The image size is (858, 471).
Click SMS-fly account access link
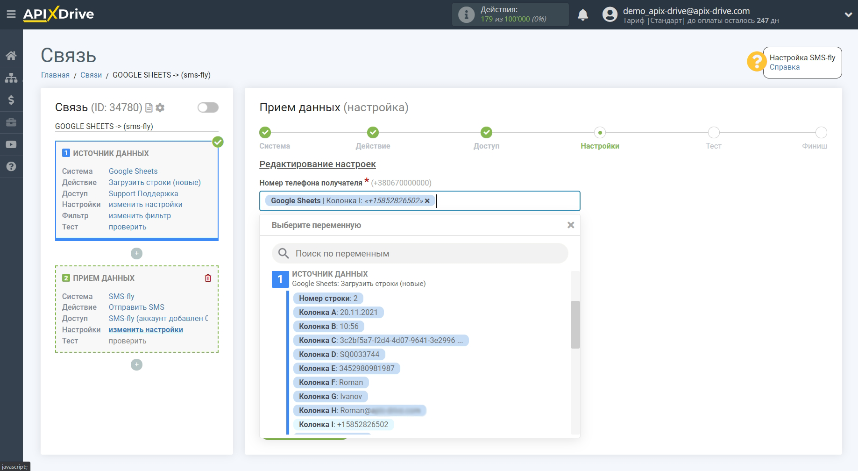(158, 318)
